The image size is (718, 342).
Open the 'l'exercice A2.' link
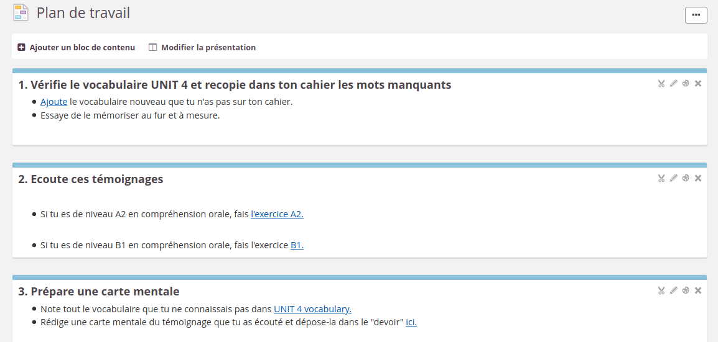(277, 214)
